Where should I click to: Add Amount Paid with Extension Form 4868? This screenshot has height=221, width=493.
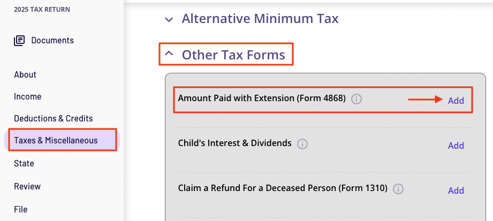[456, 101]
